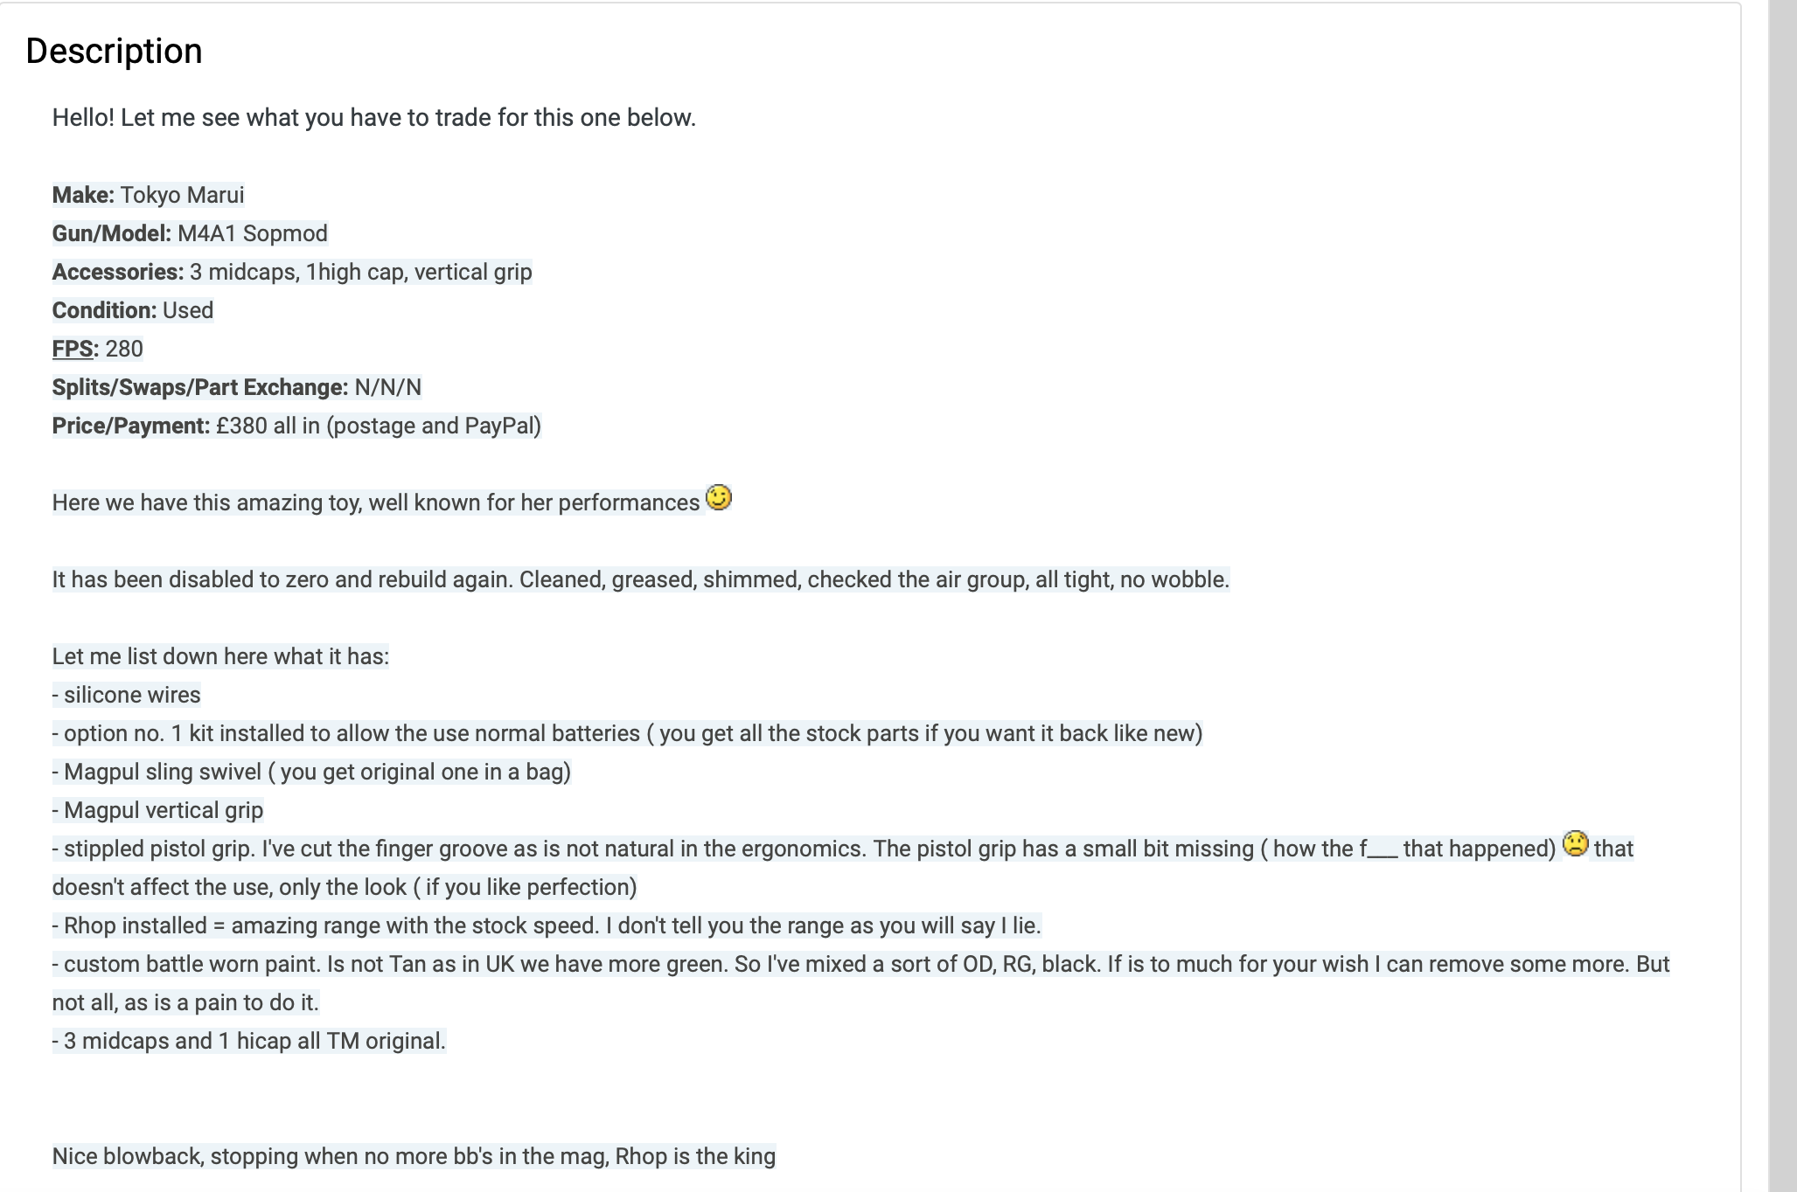Click the 'Magpul sling swivel' list item
1797x1192 pixels.
tap(311, 772)
